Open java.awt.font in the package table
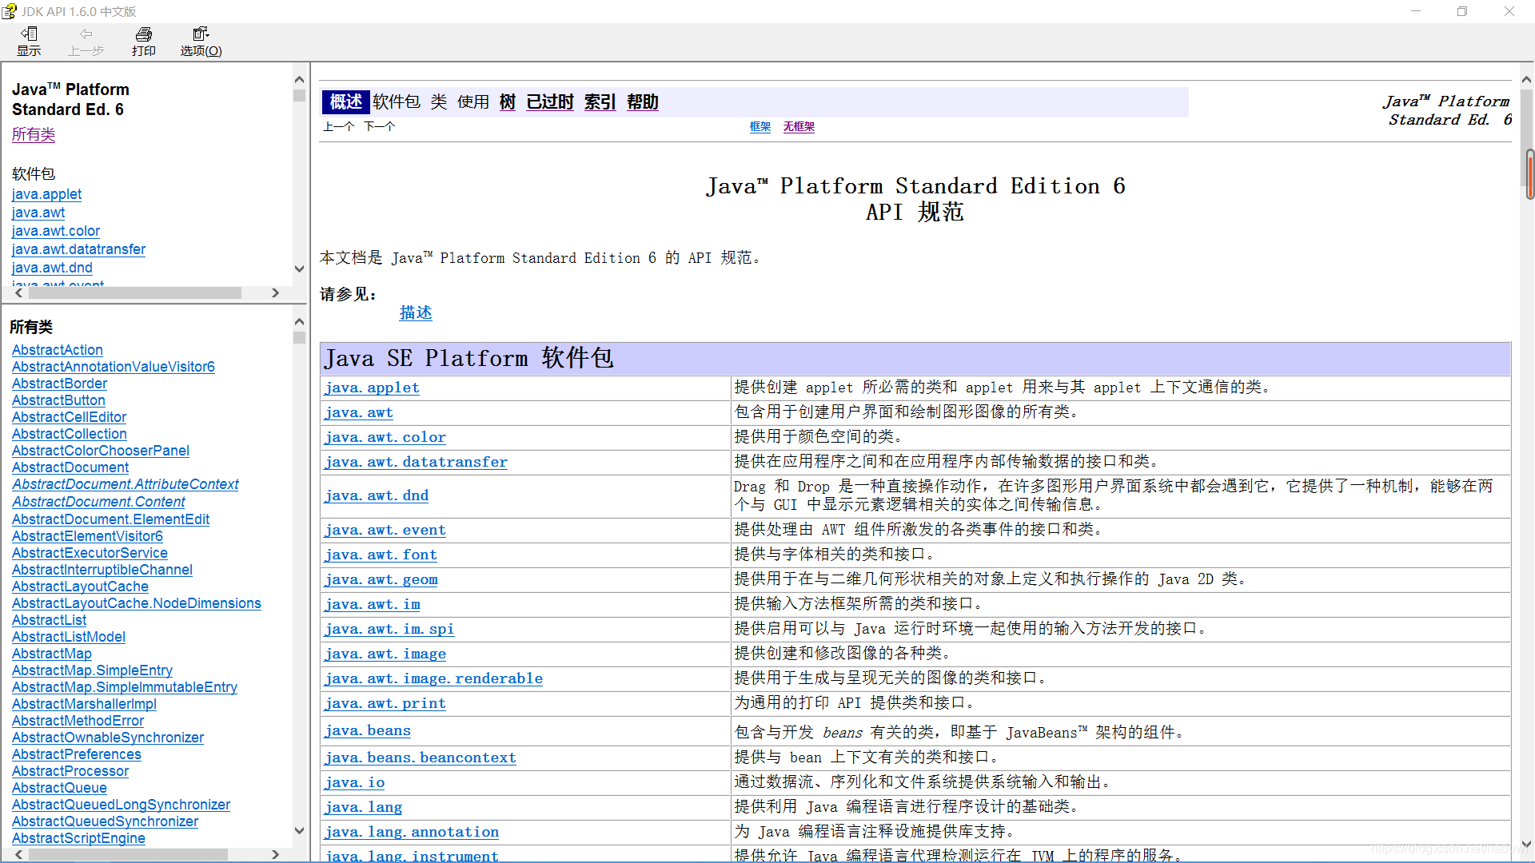This screenshot has height=863, width=1535. 381,555
